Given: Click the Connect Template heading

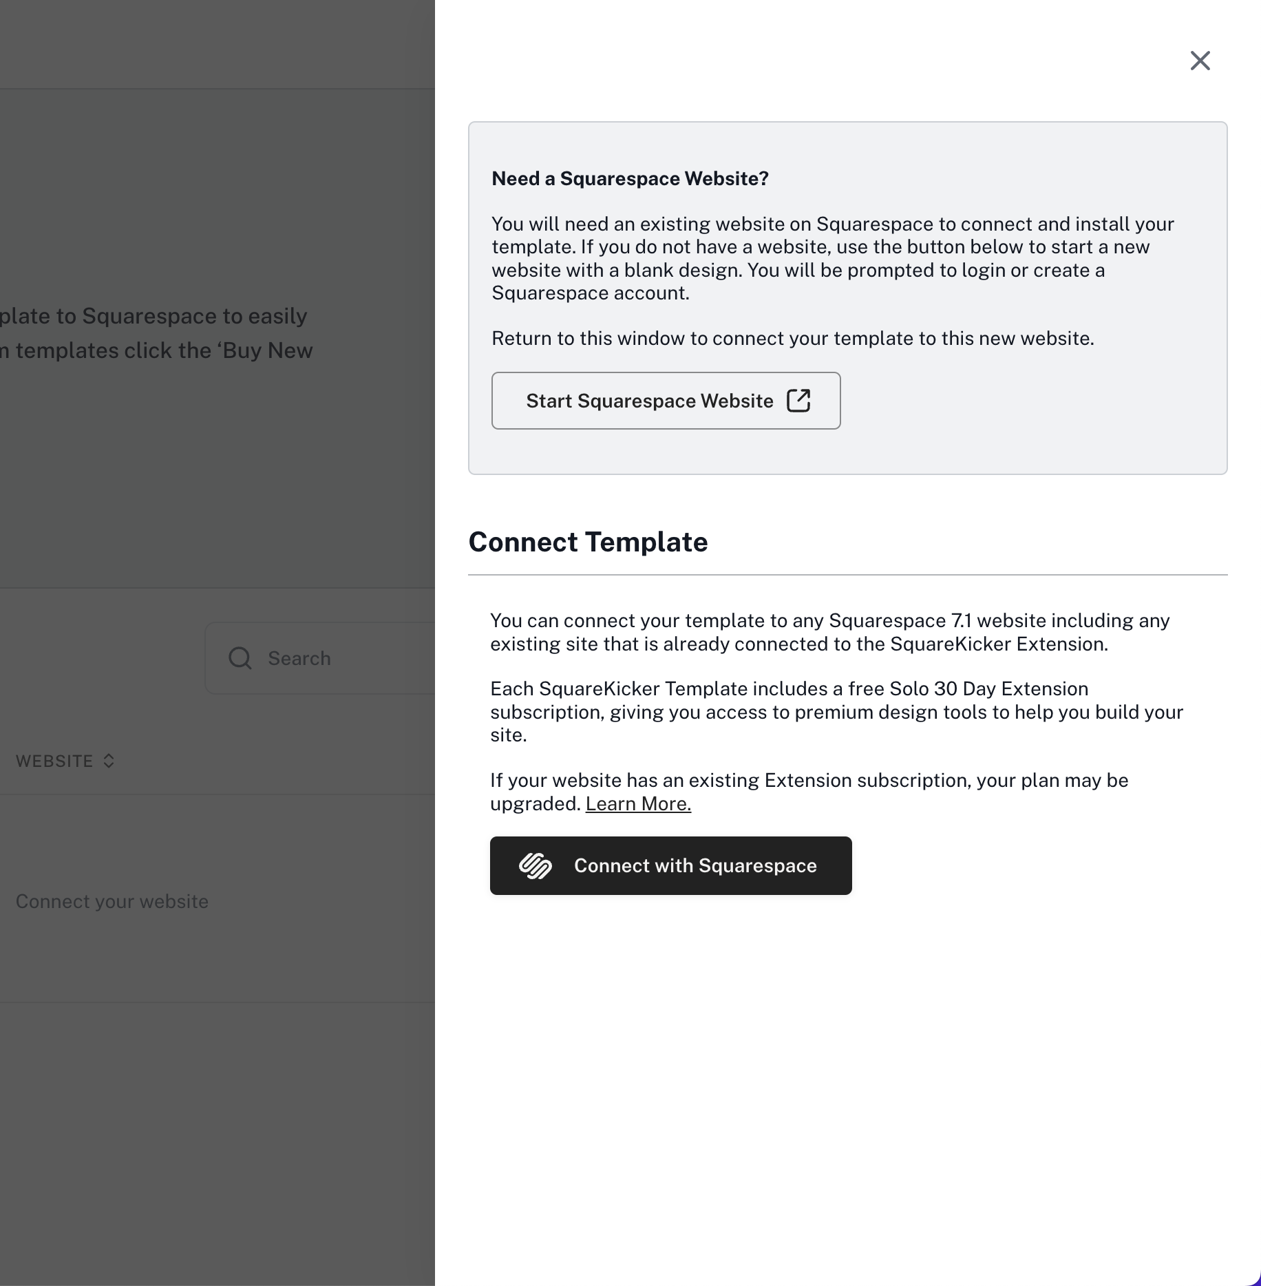Looking at the screenshot, I should [588, 542].
